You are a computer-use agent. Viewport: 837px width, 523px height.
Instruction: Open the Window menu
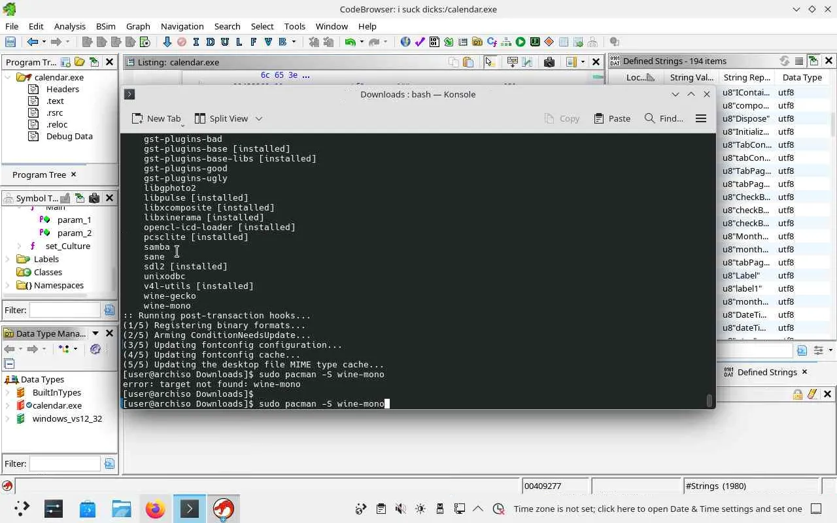(332, 26)
